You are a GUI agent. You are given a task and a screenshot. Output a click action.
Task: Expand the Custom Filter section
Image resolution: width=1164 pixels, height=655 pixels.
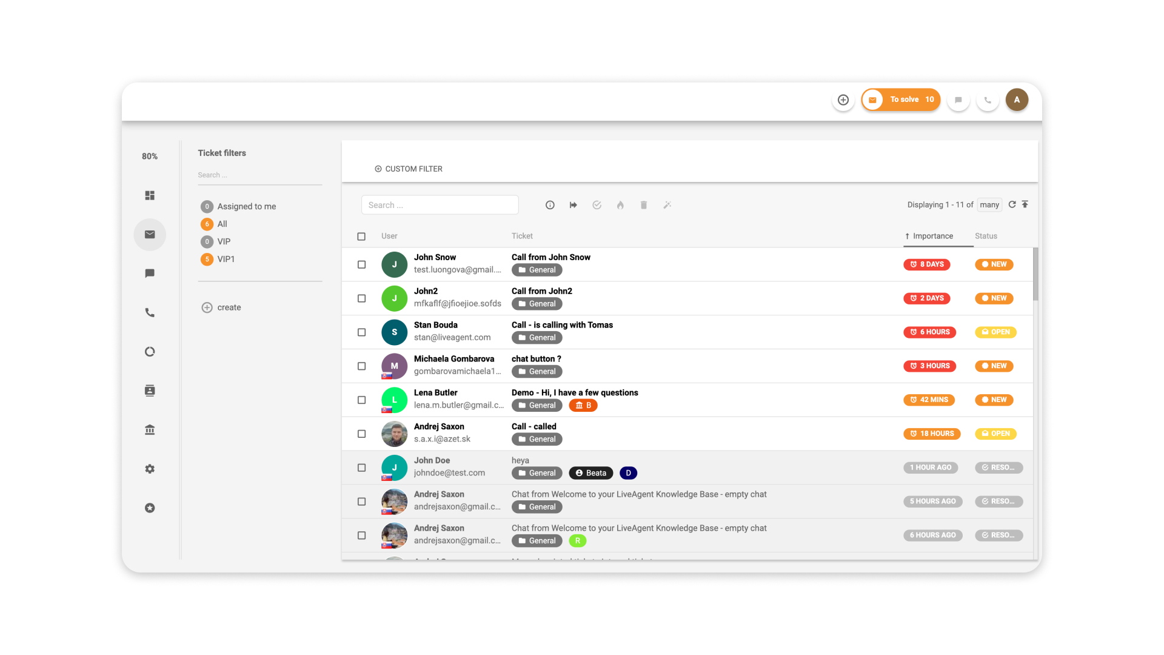pos(409,169)
